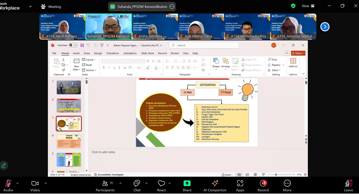This screenshot has width=359, height=194.
Task: Toggle the Video camera on
Action: click(x=35, y=184)
